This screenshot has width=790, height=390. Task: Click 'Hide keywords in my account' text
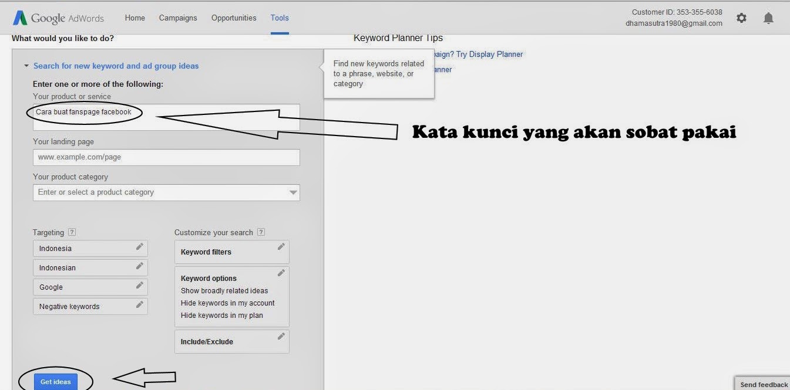(228, 303)
